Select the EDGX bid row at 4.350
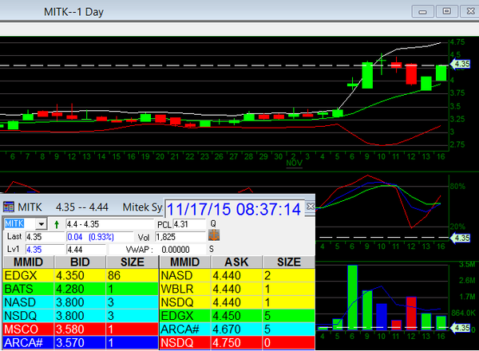The height and width of the screenshot is (351, 479). (80, 275)
